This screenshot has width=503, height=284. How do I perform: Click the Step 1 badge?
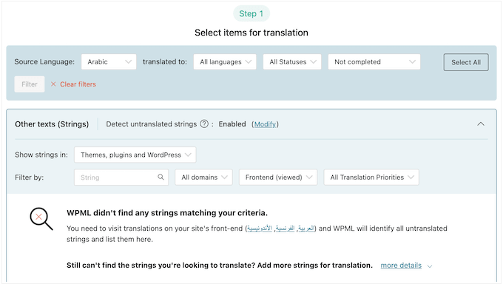[251, 14]
